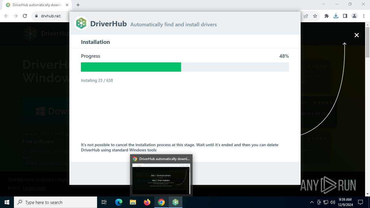The height and width of the screenshot is (208, 370).
Task: Launch Microsoft Edge from taskbar
Action: coord(119,202)
